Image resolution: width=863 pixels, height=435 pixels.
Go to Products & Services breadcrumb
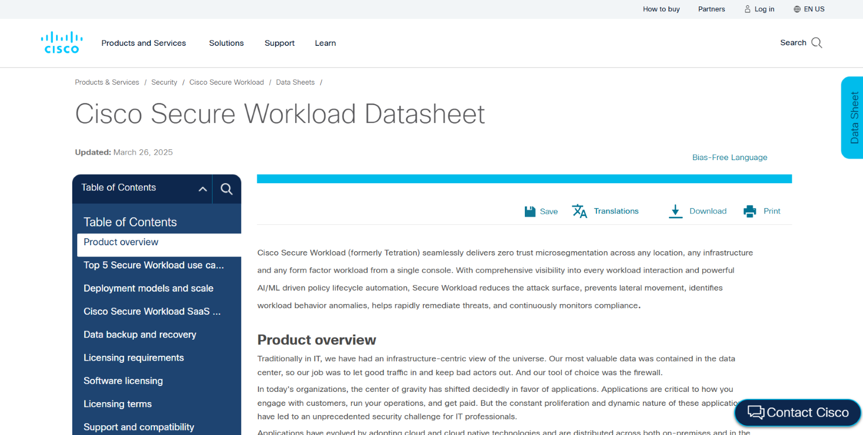coord(107,82)
